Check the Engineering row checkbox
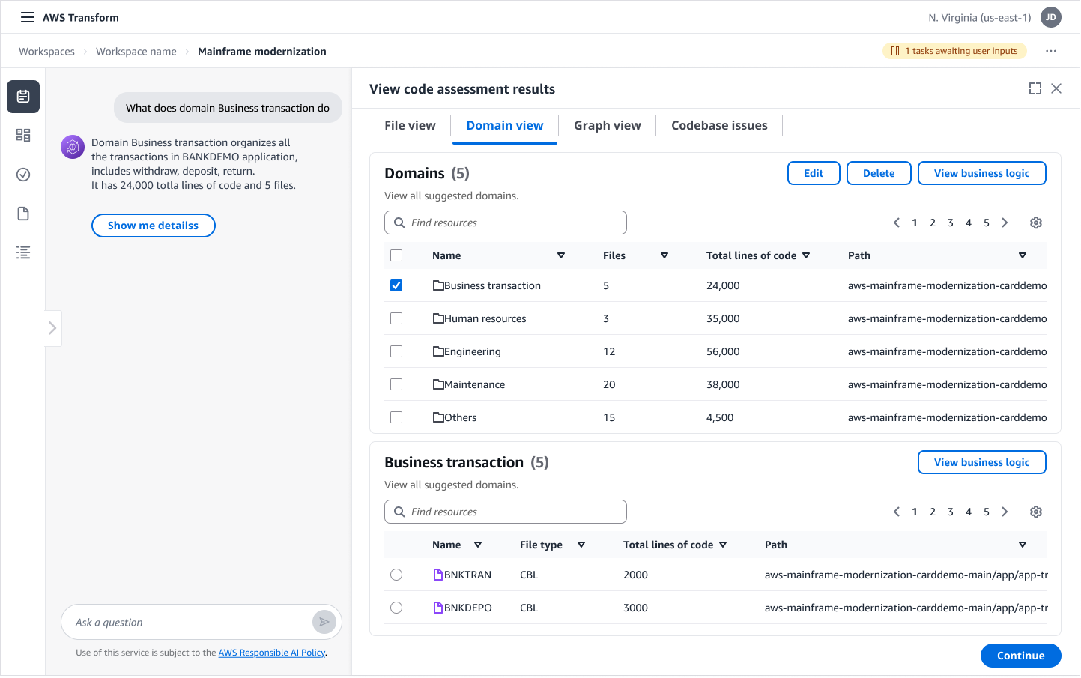This screenshot has height=678, width=1081. point(396,351)
